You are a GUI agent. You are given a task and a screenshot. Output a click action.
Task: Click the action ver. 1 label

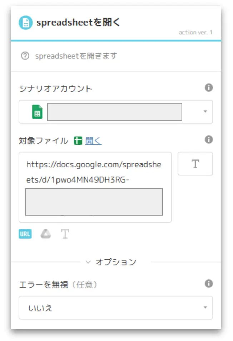point(195,33)
